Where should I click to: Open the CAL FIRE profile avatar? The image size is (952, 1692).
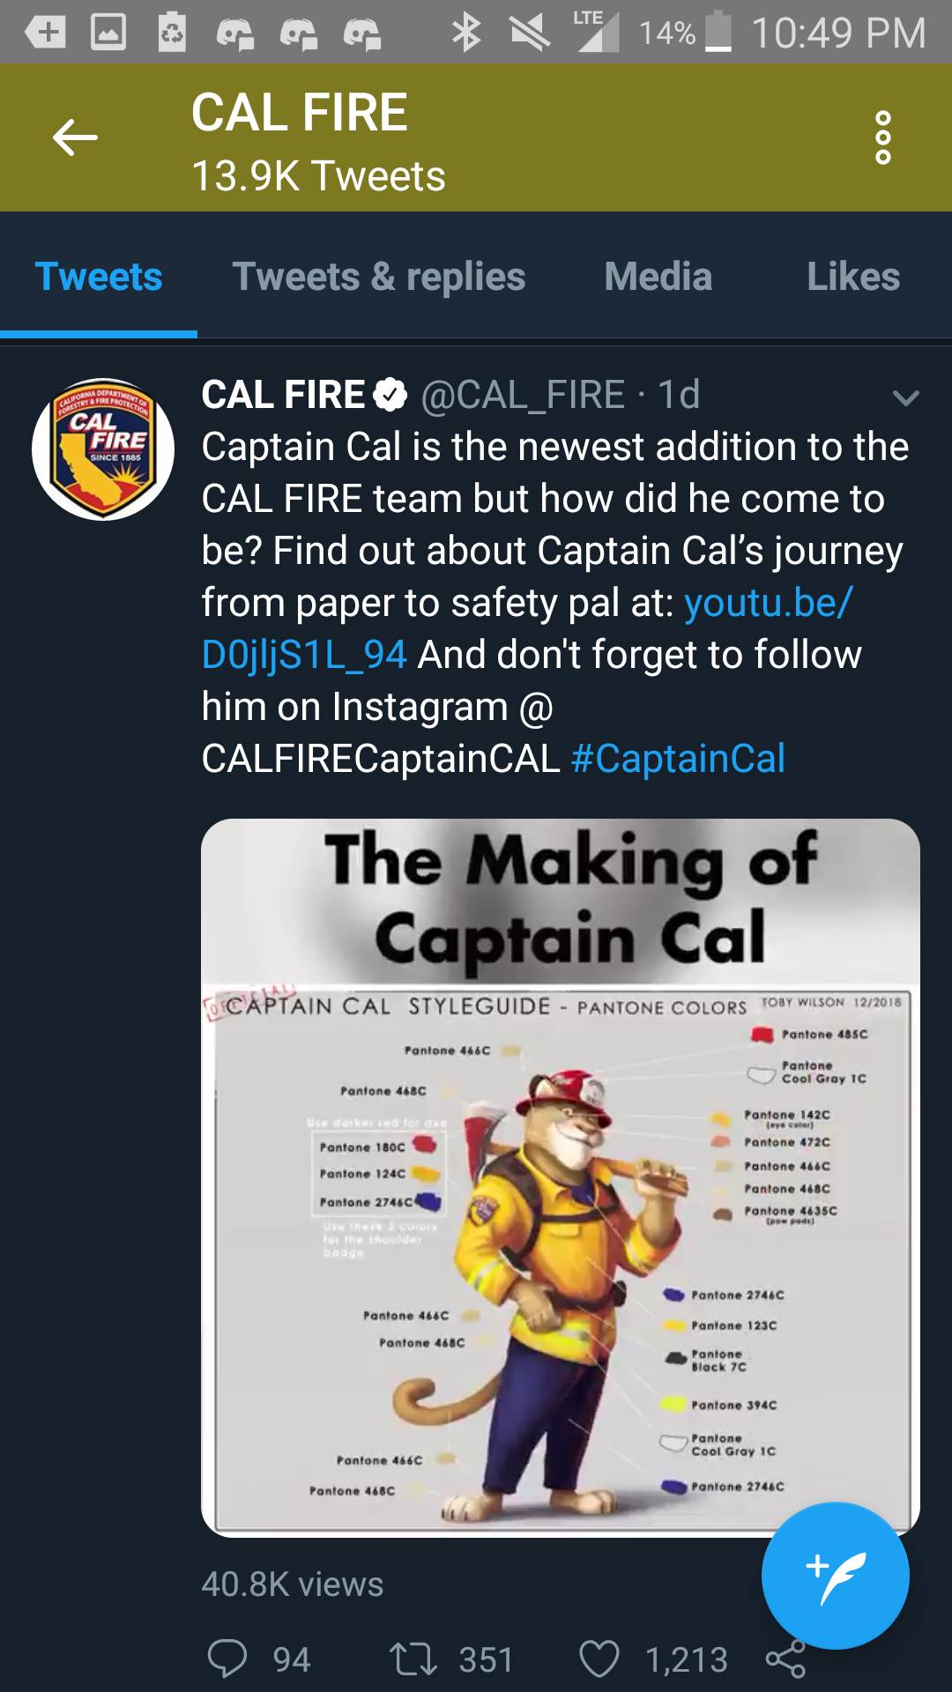pos(101,447)
